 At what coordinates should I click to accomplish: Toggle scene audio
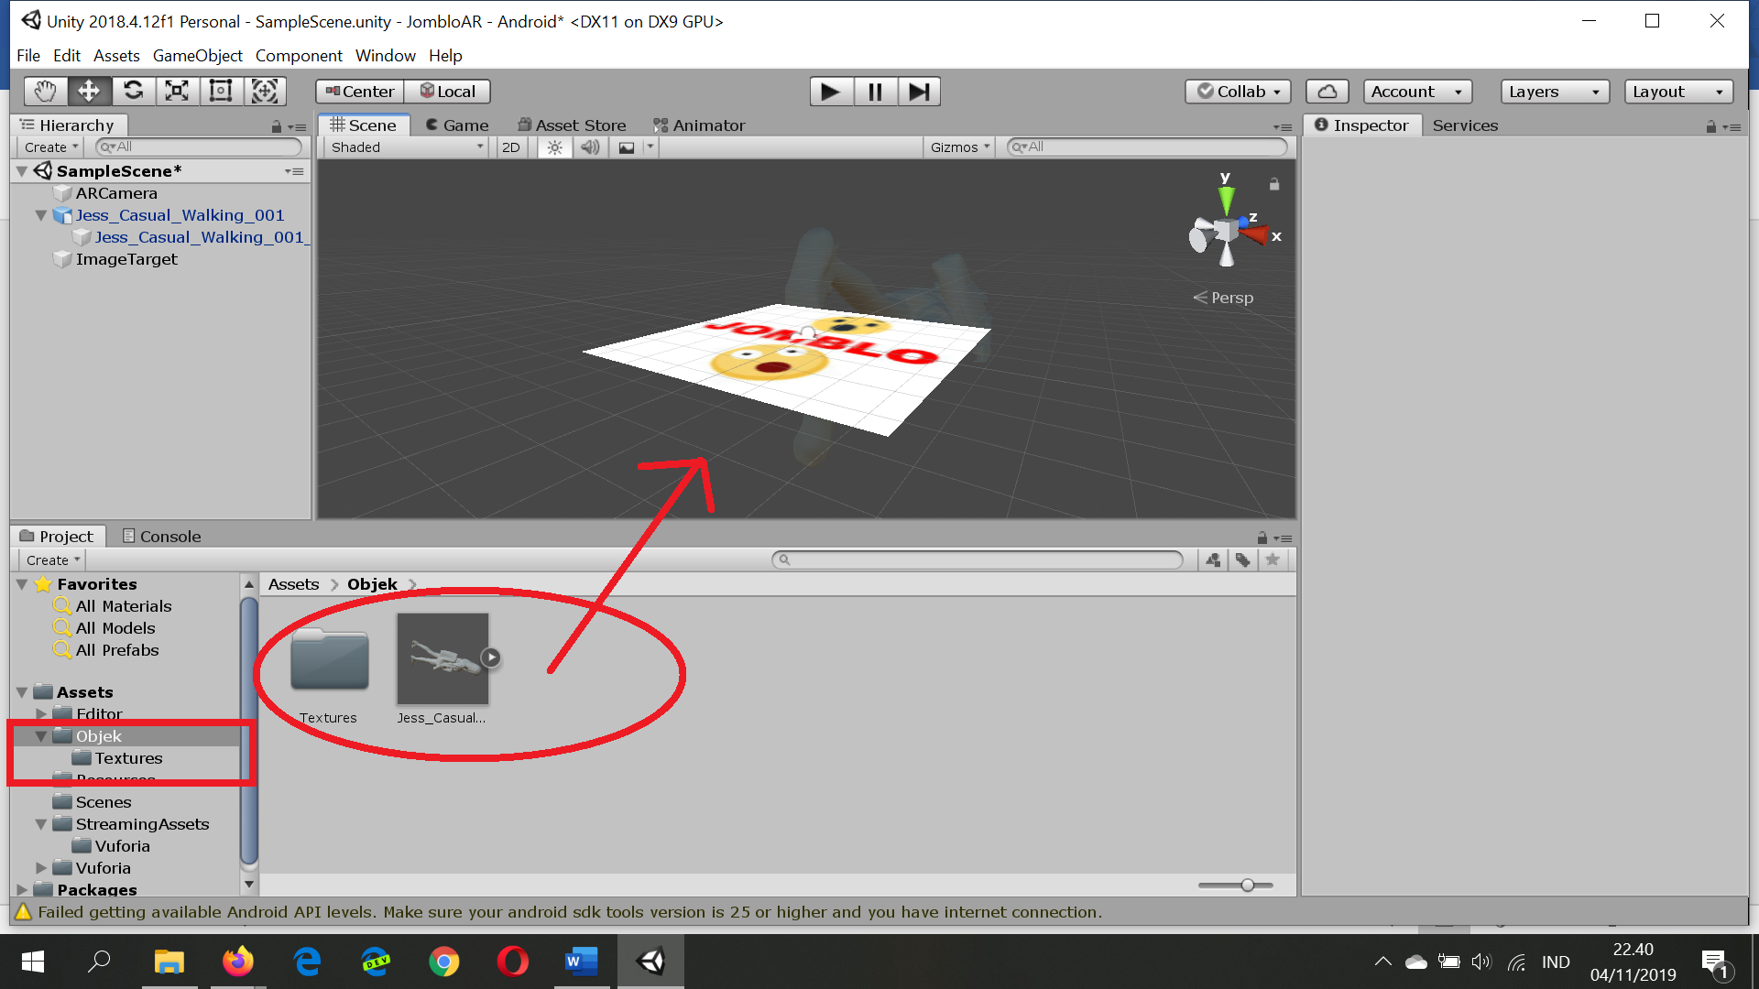tap(590, 147)
